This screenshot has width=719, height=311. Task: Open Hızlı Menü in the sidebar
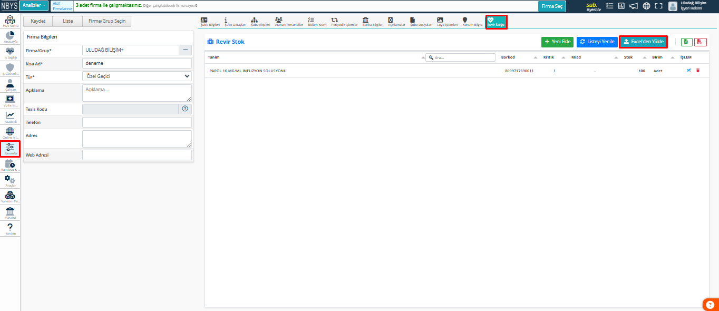coord(10,21)
